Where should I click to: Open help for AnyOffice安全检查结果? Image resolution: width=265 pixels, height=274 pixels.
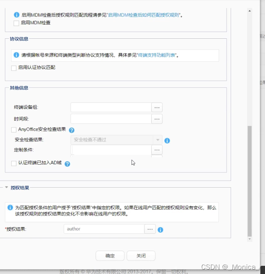pyautogui.click(x=72, y=130)
